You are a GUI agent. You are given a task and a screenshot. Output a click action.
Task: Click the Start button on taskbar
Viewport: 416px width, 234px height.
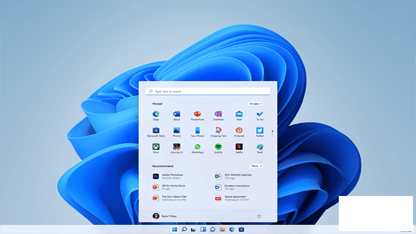point(174,229)
